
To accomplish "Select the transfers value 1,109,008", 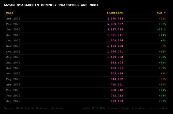I will tap(115, 57).
